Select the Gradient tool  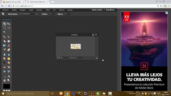pyautogui.click(x=5, y=45)
